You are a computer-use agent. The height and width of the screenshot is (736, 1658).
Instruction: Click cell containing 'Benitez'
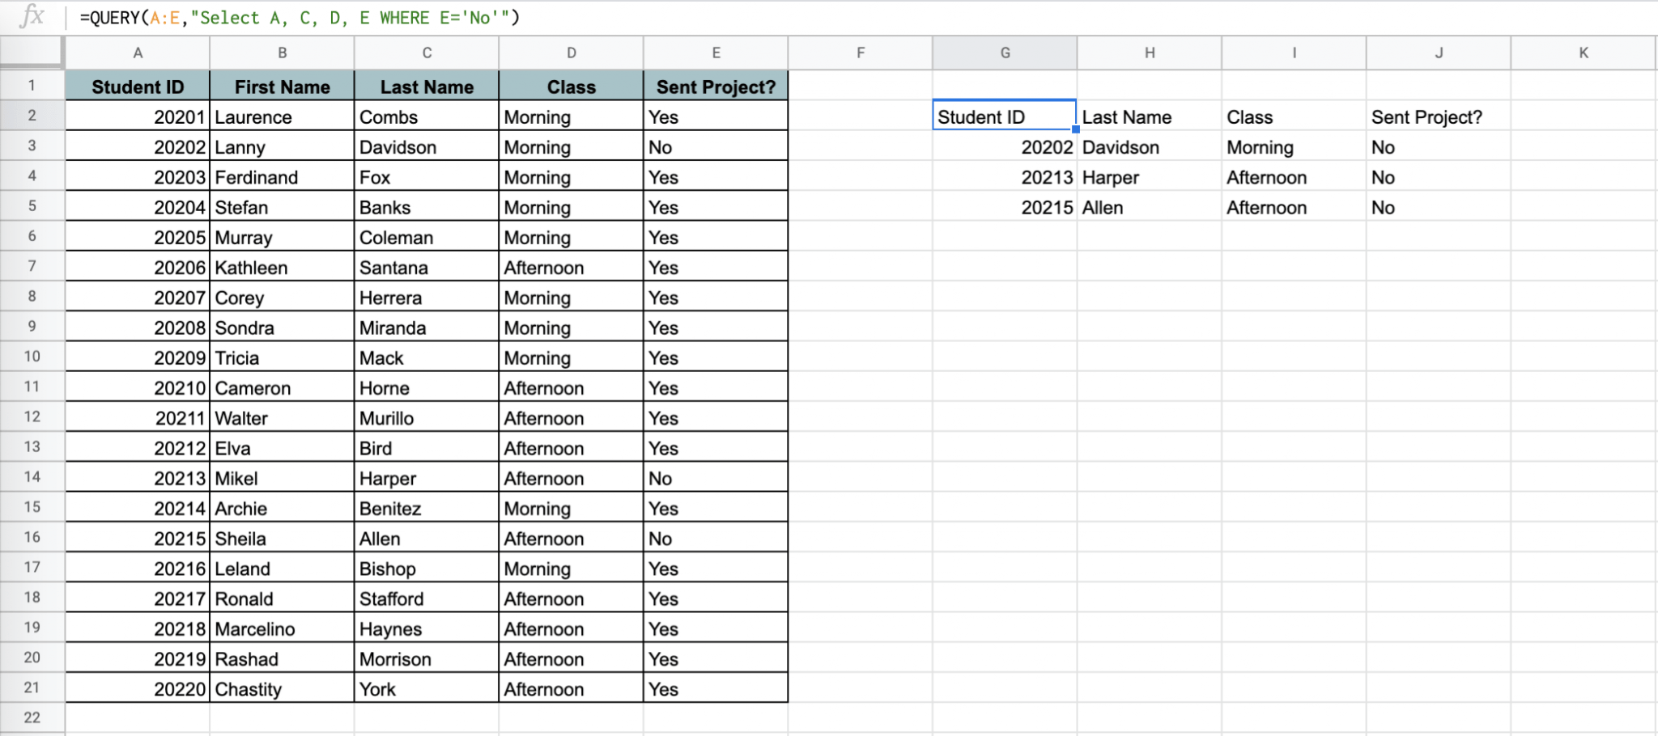(x=427, y=508)
